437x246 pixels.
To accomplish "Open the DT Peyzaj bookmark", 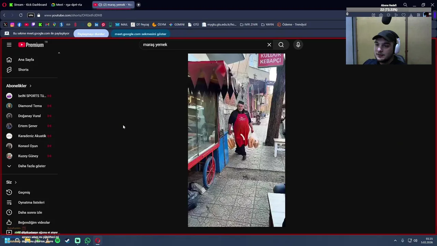I will click(x=140, y=25).
